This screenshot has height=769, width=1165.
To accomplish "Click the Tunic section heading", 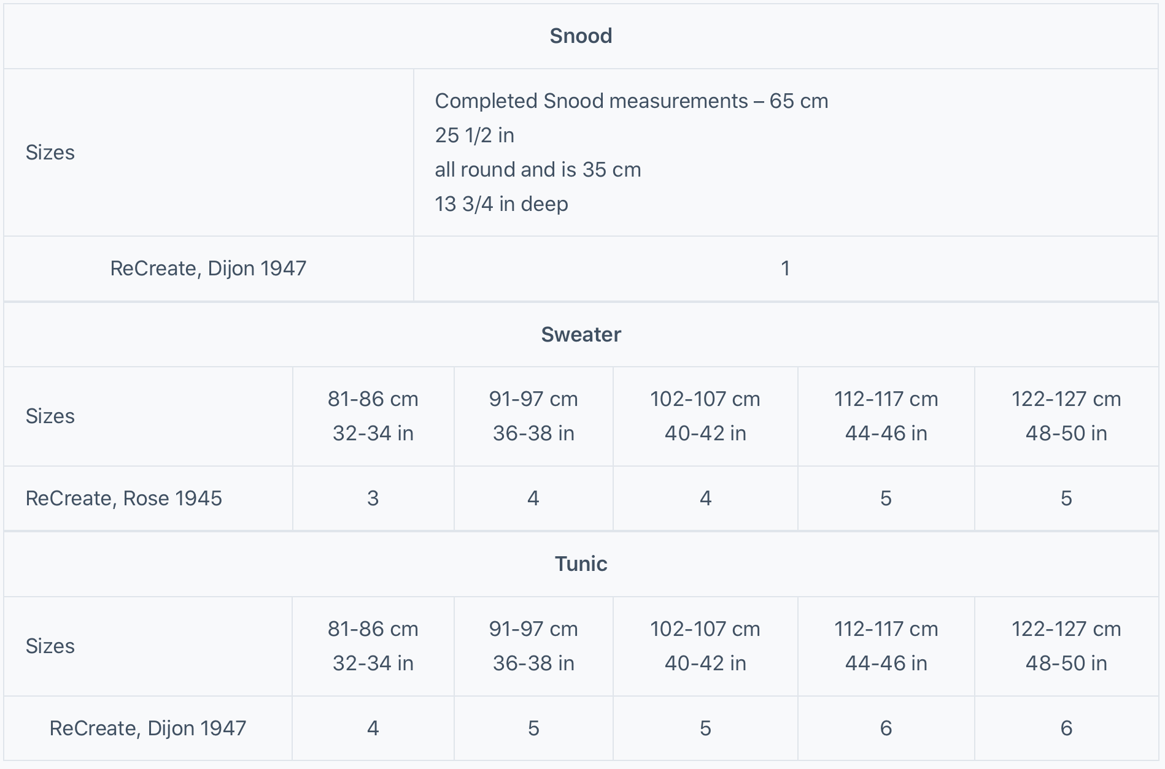I will click(581, 564).
